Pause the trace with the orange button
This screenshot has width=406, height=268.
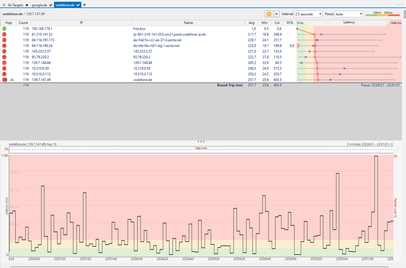pyautogui.click(x=269, y=14)
